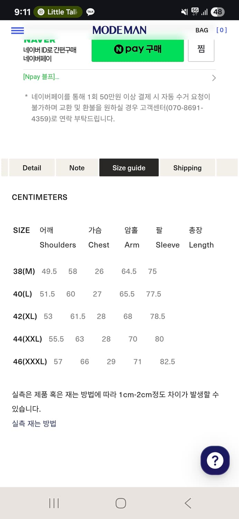
Task: Open the hamburger navigation menu
Action: (17, 30)
